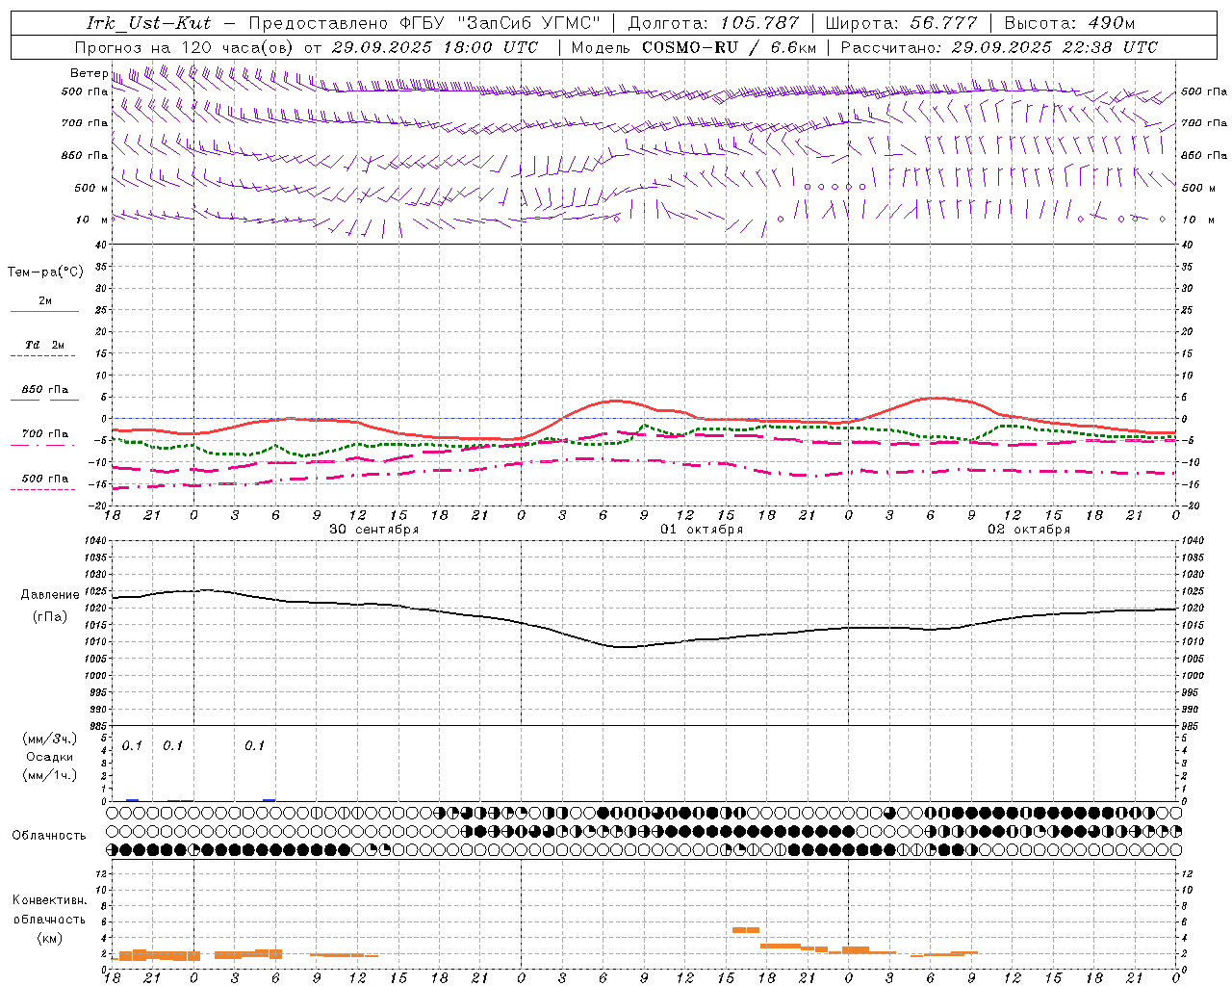
Task: Click the Давление pressure panel title
Action: pyautogui.click(x=50, y=595)
